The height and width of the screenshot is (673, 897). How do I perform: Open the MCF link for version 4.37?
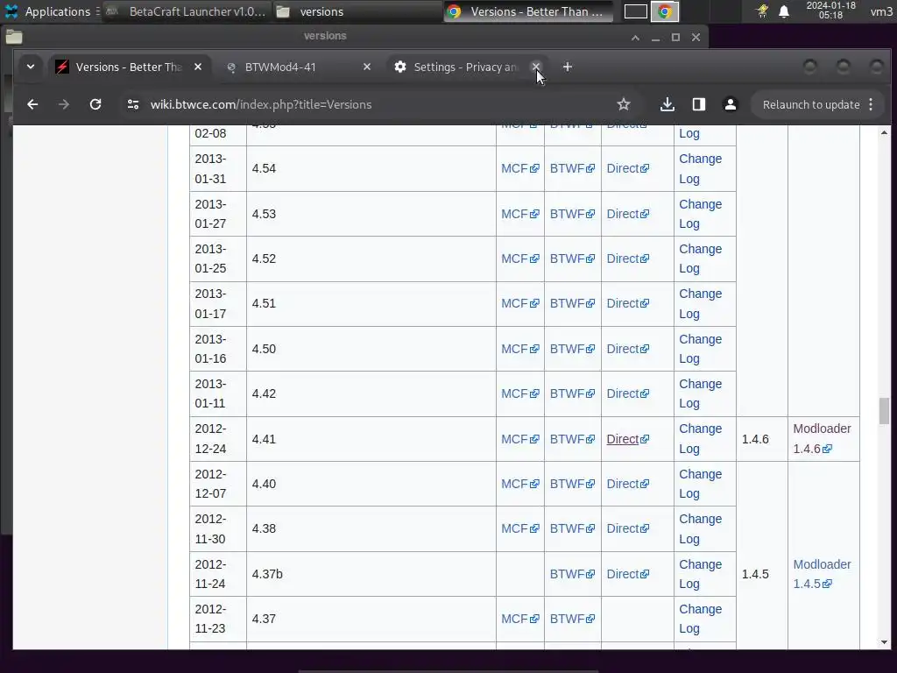[x=520, y=619]
